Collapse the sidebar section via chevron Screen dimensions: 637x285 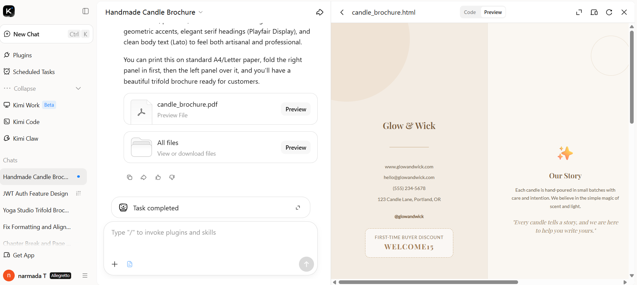pos(78,88)
